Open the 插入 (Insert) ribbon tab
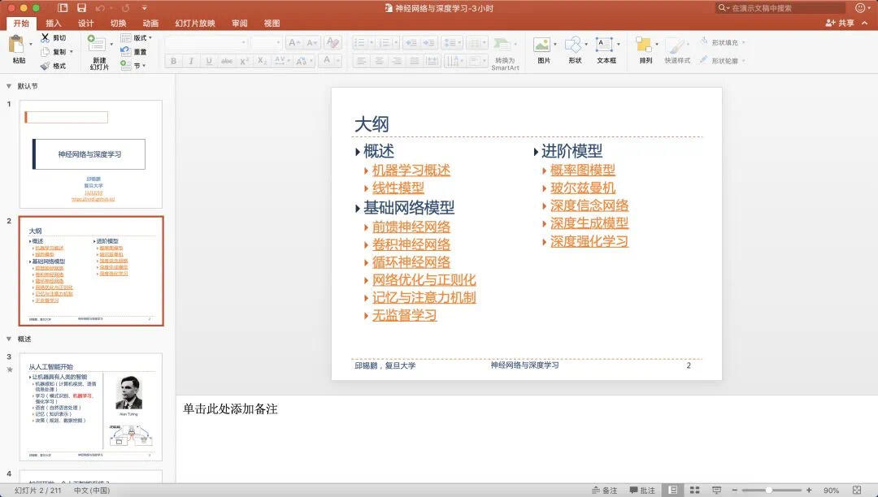Viewport: 878px width, 497px height. [x=53, y=23]
